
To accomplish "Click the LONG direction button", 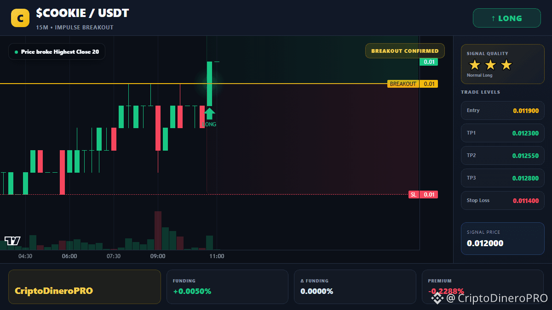I will [507, 18].
